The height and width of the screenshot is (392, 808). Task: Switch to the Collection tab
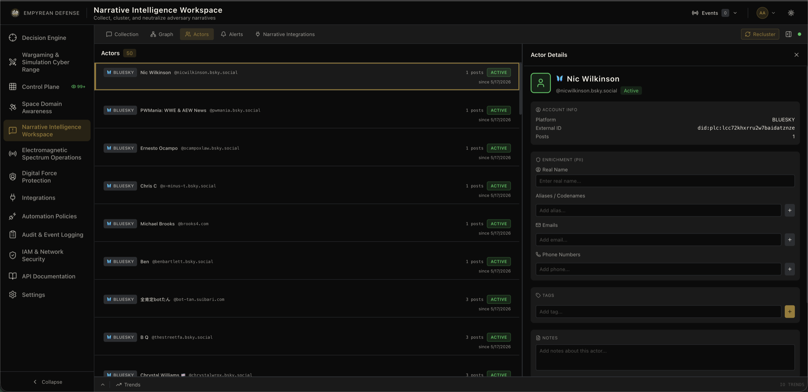tap(122, 34)
